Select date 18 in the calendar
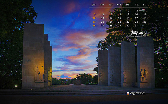The image size is (168, 104). tap(145, 18)
